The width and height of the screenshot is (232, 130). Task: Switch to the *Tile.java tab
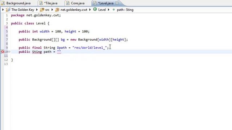(x=51, y=3)
